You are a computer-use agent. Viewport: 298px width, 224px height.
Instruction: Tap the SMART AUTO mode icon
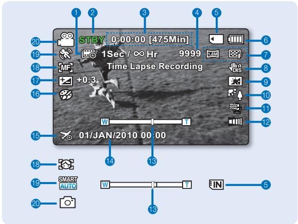[68, 183]
